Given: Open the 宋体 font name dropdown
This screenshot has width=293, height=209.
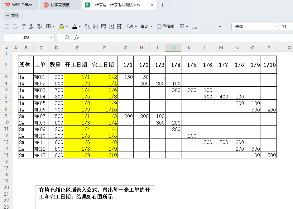Looking at the screenshot, I should [x=275, y=26].
